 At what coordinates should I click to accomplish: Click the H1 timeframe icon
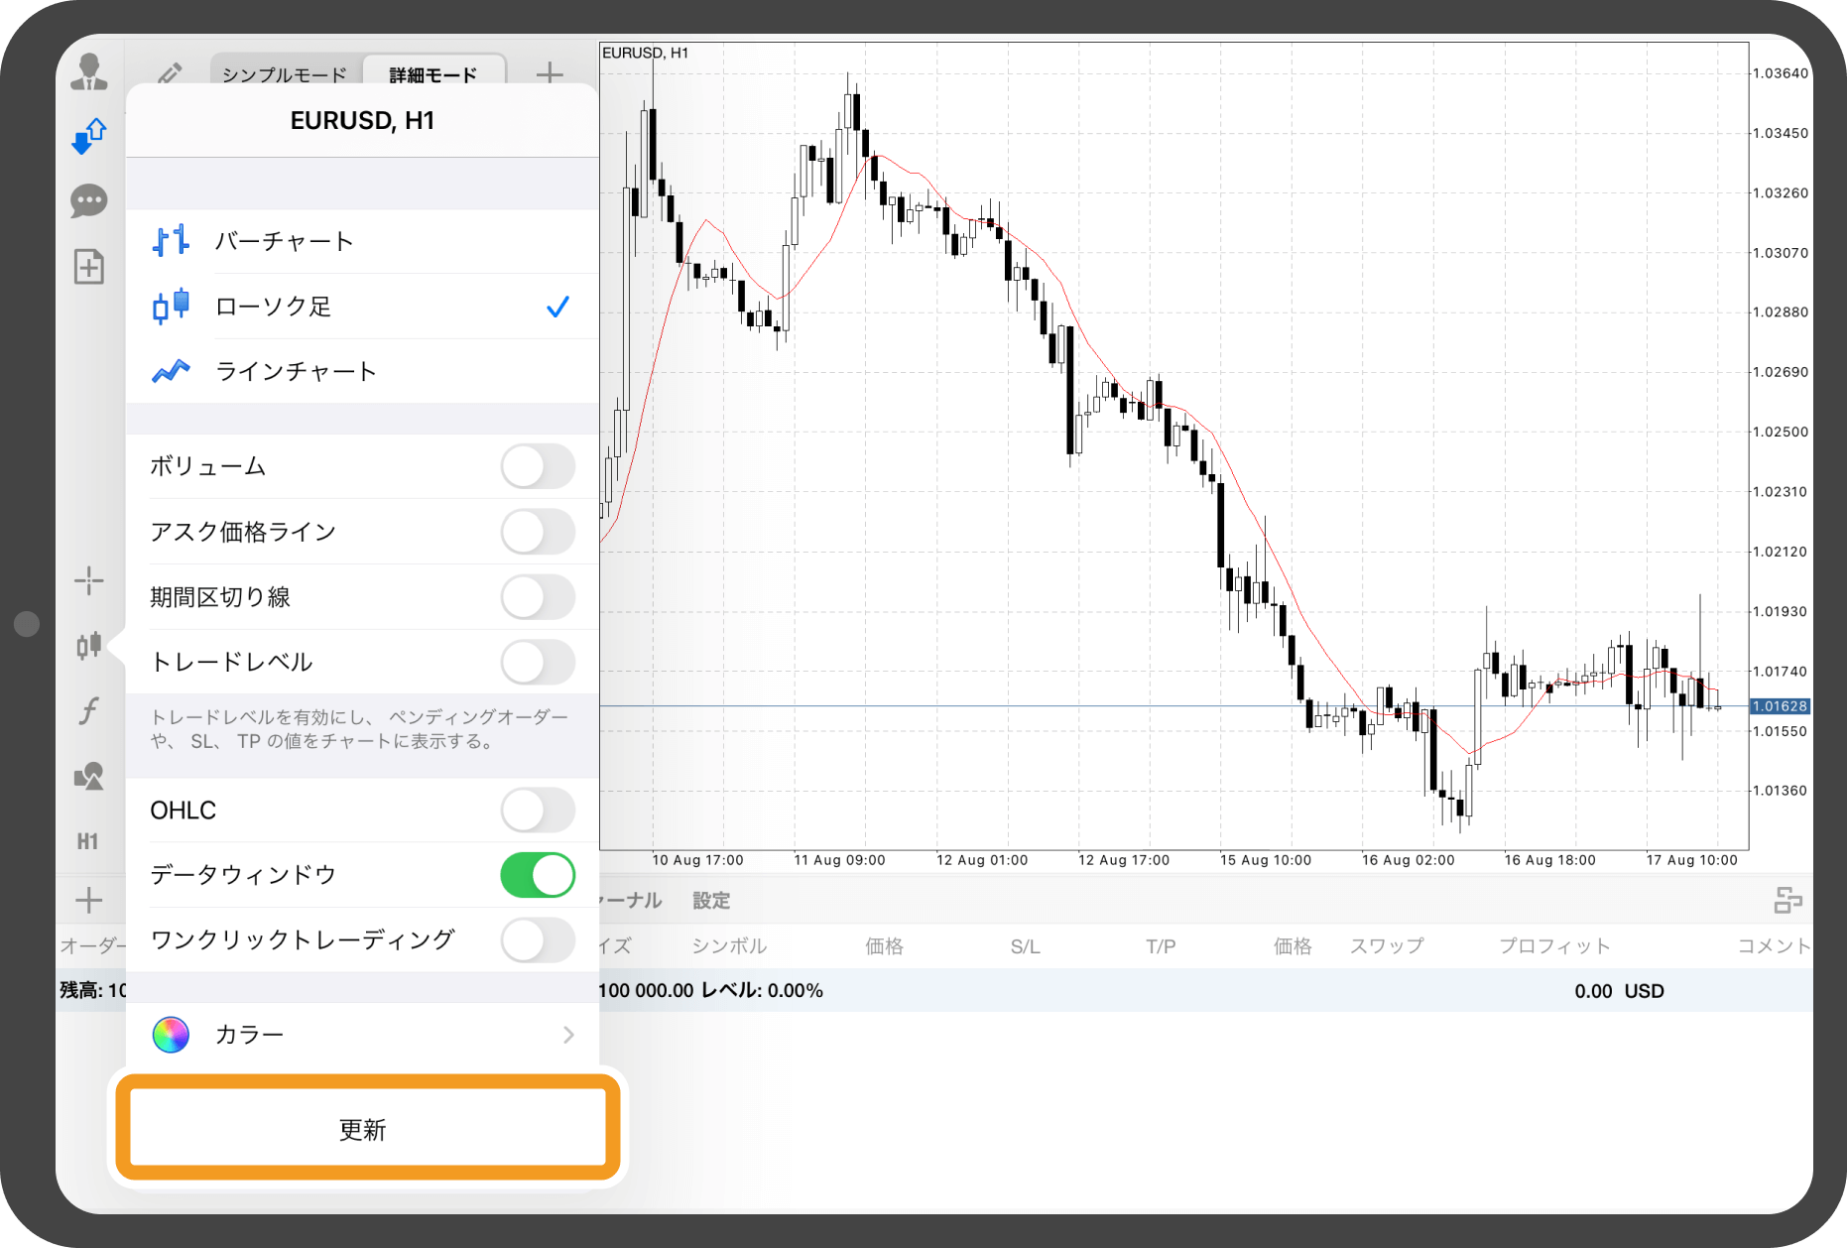(88, 841)
